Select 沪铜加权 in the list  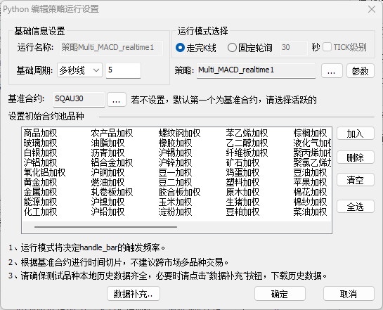click(108, 172)
